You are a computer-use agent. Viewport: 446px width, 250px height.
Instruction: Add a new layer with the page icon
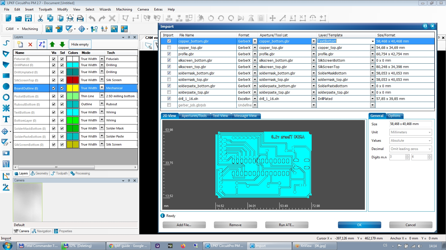click(x=20, y=44)
